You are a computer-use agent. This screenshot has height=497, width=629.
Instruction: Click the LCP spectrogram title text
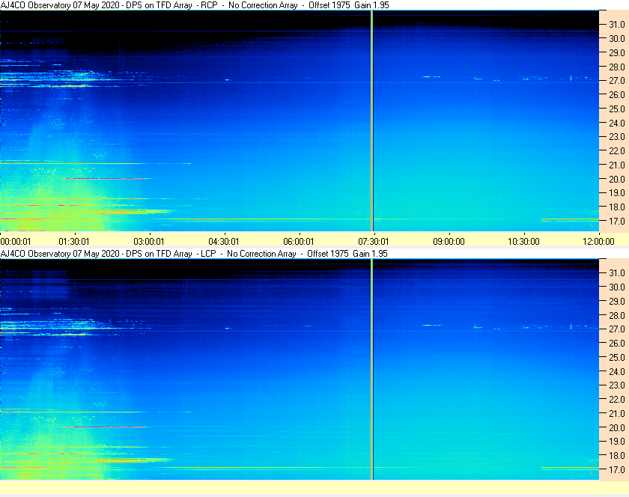(x=194, y=254)
